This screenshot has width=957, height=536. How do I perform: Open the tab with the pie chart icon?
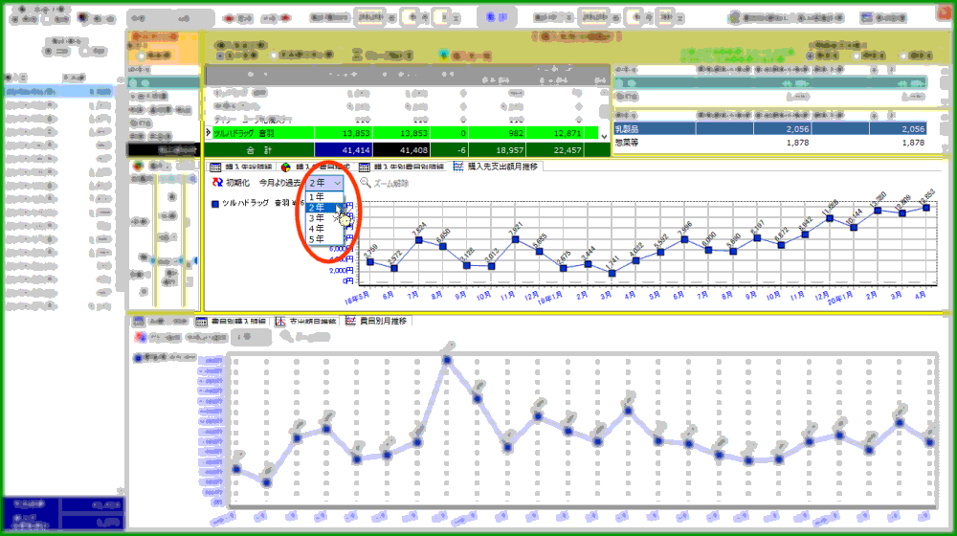tap(316, 167)
